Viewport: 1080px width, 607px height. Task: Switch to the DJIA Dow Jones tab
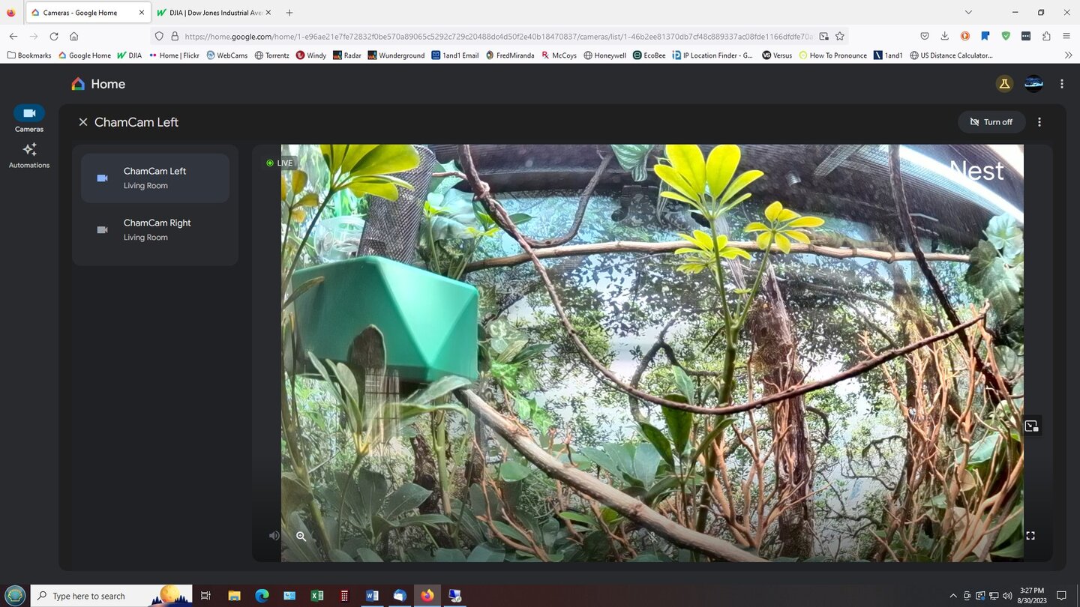[214, 13]
